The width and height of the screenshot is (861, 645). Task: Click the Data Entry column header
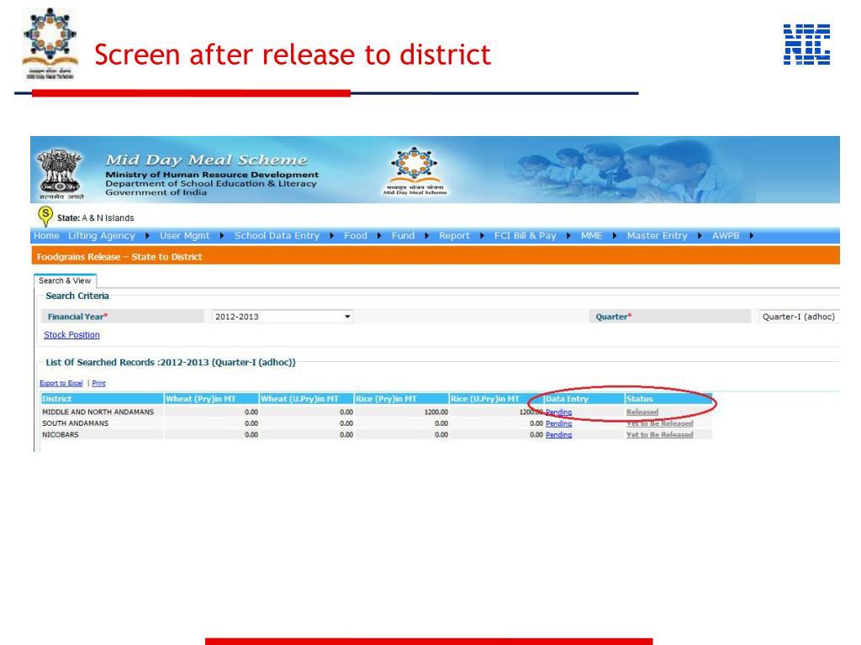point(584,399)
